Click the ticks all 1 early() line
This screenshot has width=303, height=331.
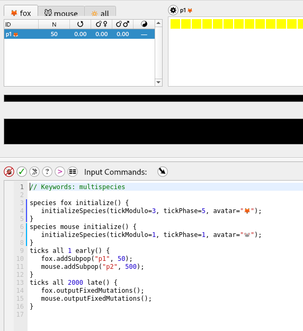69,251
